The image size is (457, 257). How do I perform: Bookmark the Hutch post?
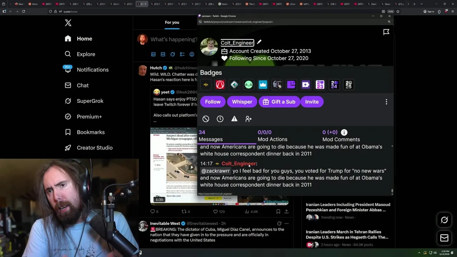(278, 212)
